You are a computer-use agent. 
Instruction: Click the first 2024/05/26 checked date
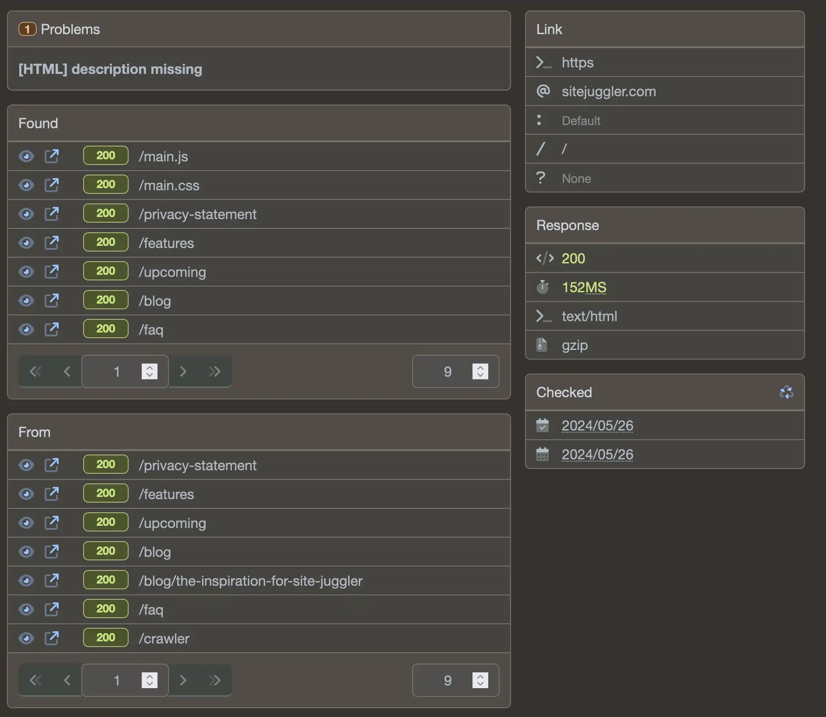pos(597,425)
